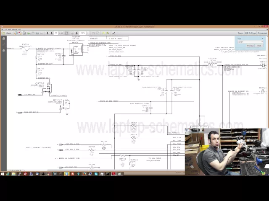269x201 pixels.
Task: Click the save file icon
Action: pyautogui.click(x=33, y=33)
